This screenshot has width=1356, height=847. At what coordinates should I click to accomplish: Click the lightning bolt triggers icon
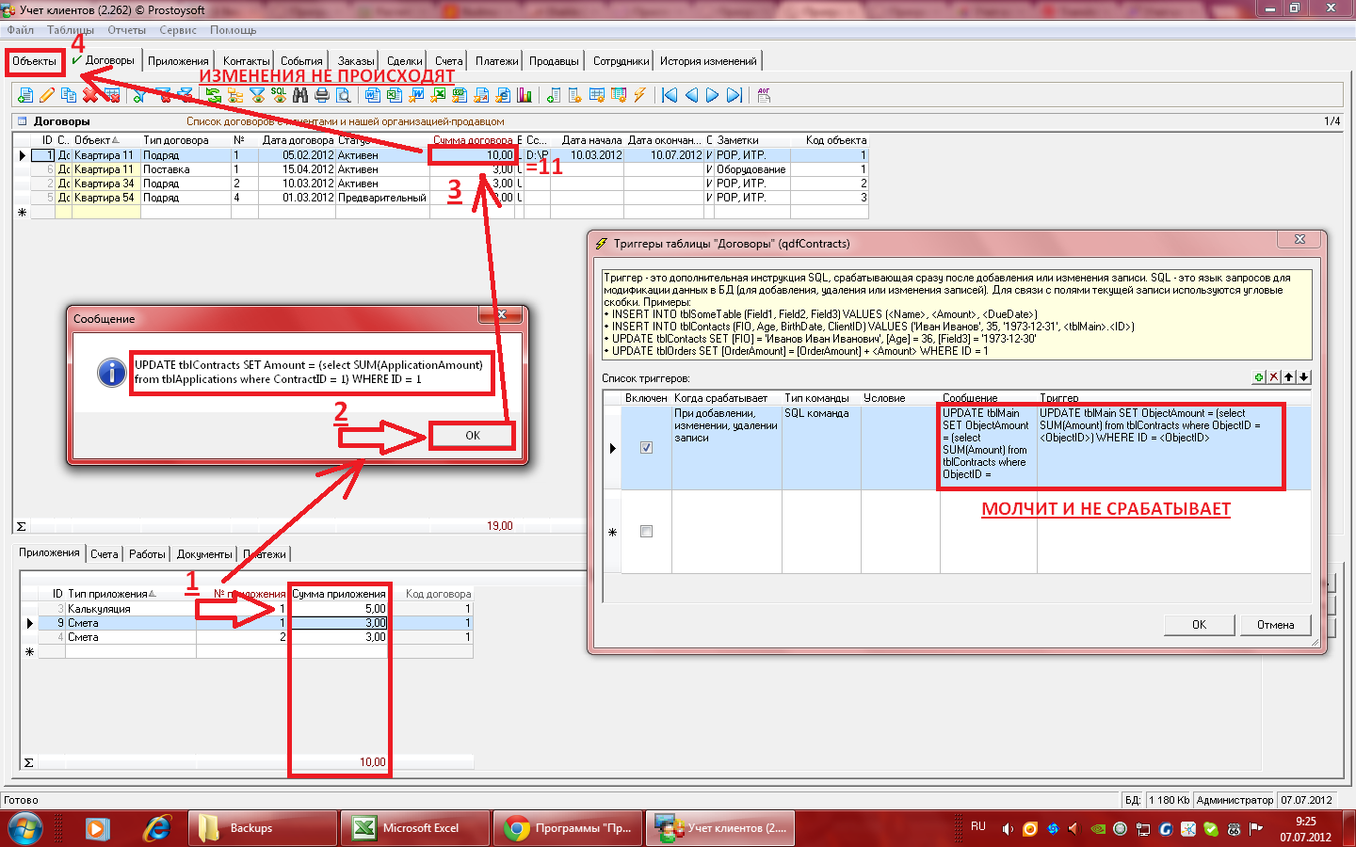(639, 95)
